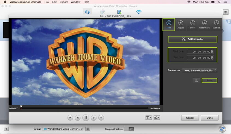The height and width of the screenshot is (134, 231).
Task: Click the remaining time -02:06:49
Action: [155, 108]
